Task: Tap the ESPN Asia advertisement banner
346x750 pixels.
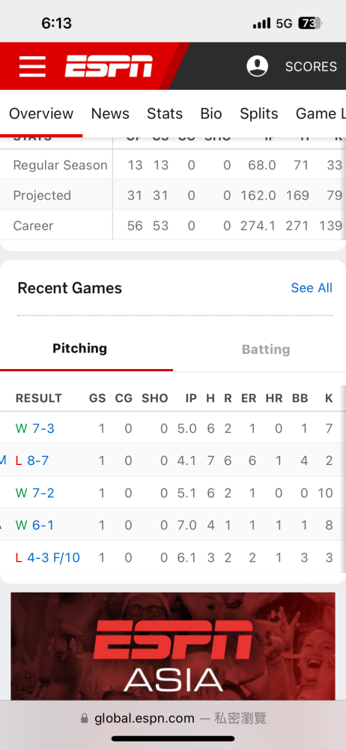Action: coord(173,646)
